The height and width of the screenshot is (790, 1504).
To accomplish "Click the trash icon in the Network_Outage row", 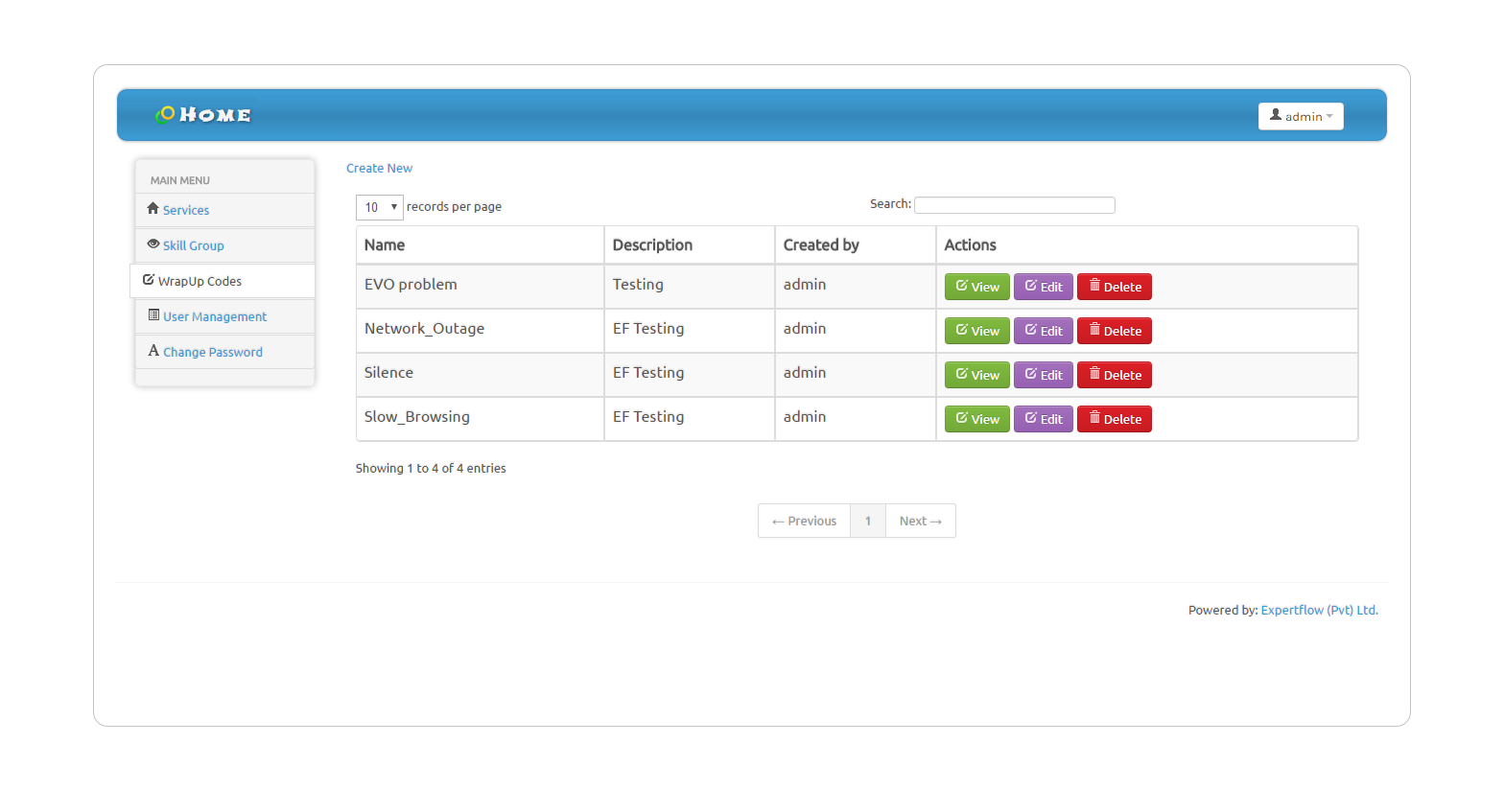I will pyautogui.click(x=1094, y=329).
